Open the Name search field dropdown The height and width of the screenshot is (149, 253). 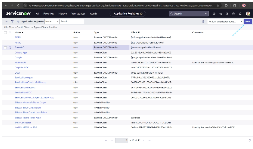[x=52, y=21]
